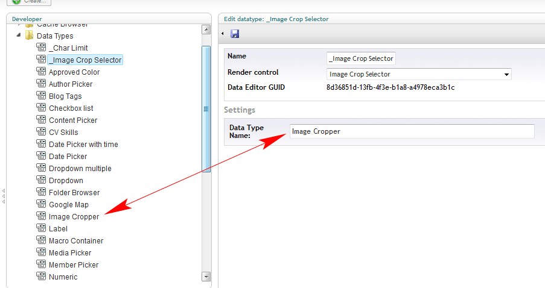
Task: Click the icon beside Member Picker
Action: coord(41,265)
